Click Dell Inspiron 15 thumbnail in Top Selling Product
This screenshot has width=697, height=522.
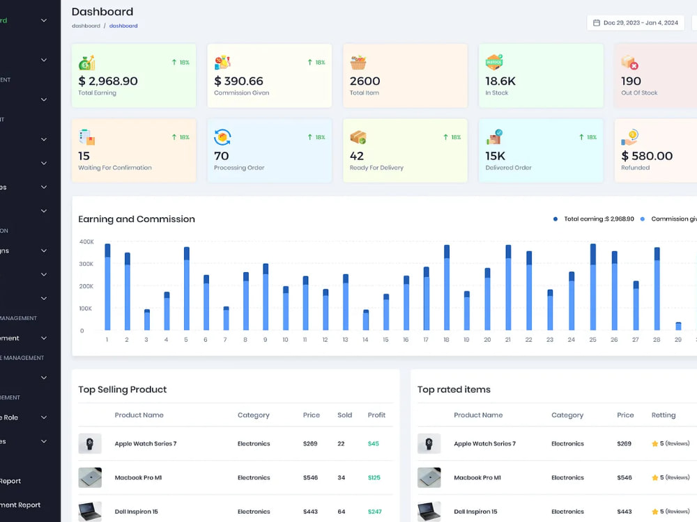(90, 512)
